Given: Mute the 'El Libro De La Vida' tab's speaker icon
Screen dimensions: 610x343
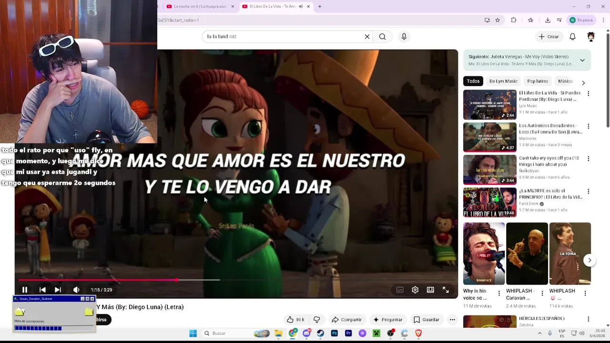Looking at the screenshot, I should pyautogui.click(x=301, y=7).
